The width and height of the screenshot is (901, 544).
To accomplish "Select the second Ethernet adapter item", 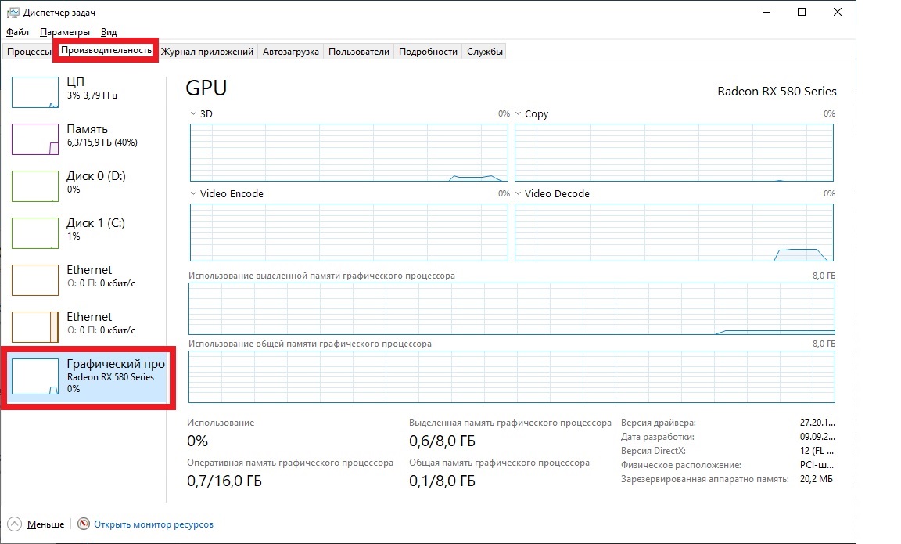I will tap(86, 323).
